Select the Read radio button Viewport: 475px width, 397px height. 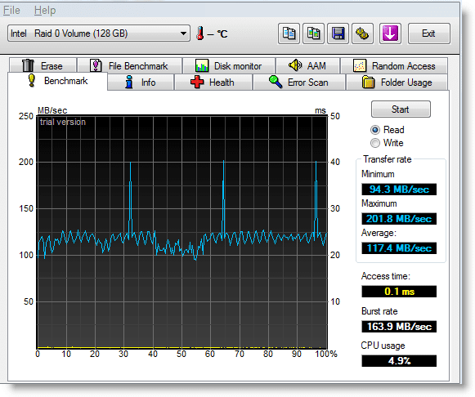click(375, 130)
